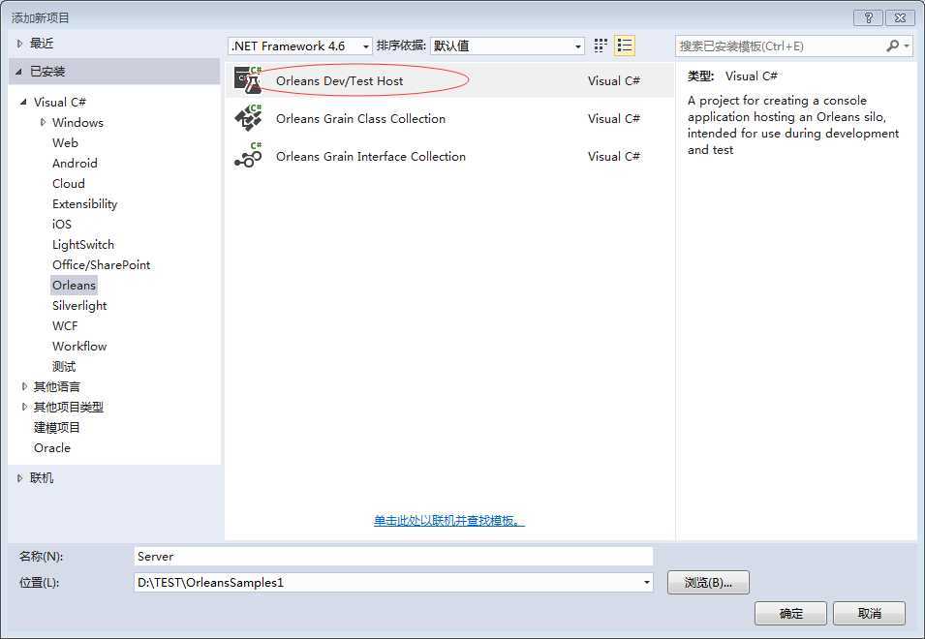Select the Orleans category
Screen dimensions: 925x639
[74, 285]
